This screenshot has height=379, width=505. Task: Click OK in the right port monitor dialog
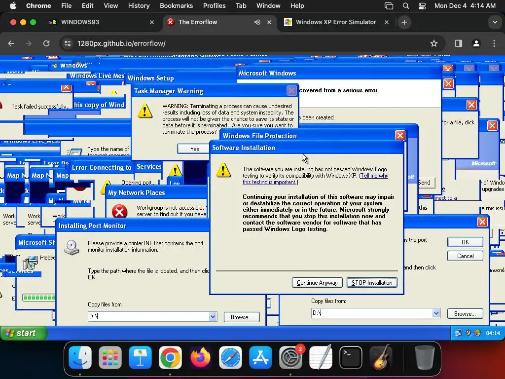(465, 242)
